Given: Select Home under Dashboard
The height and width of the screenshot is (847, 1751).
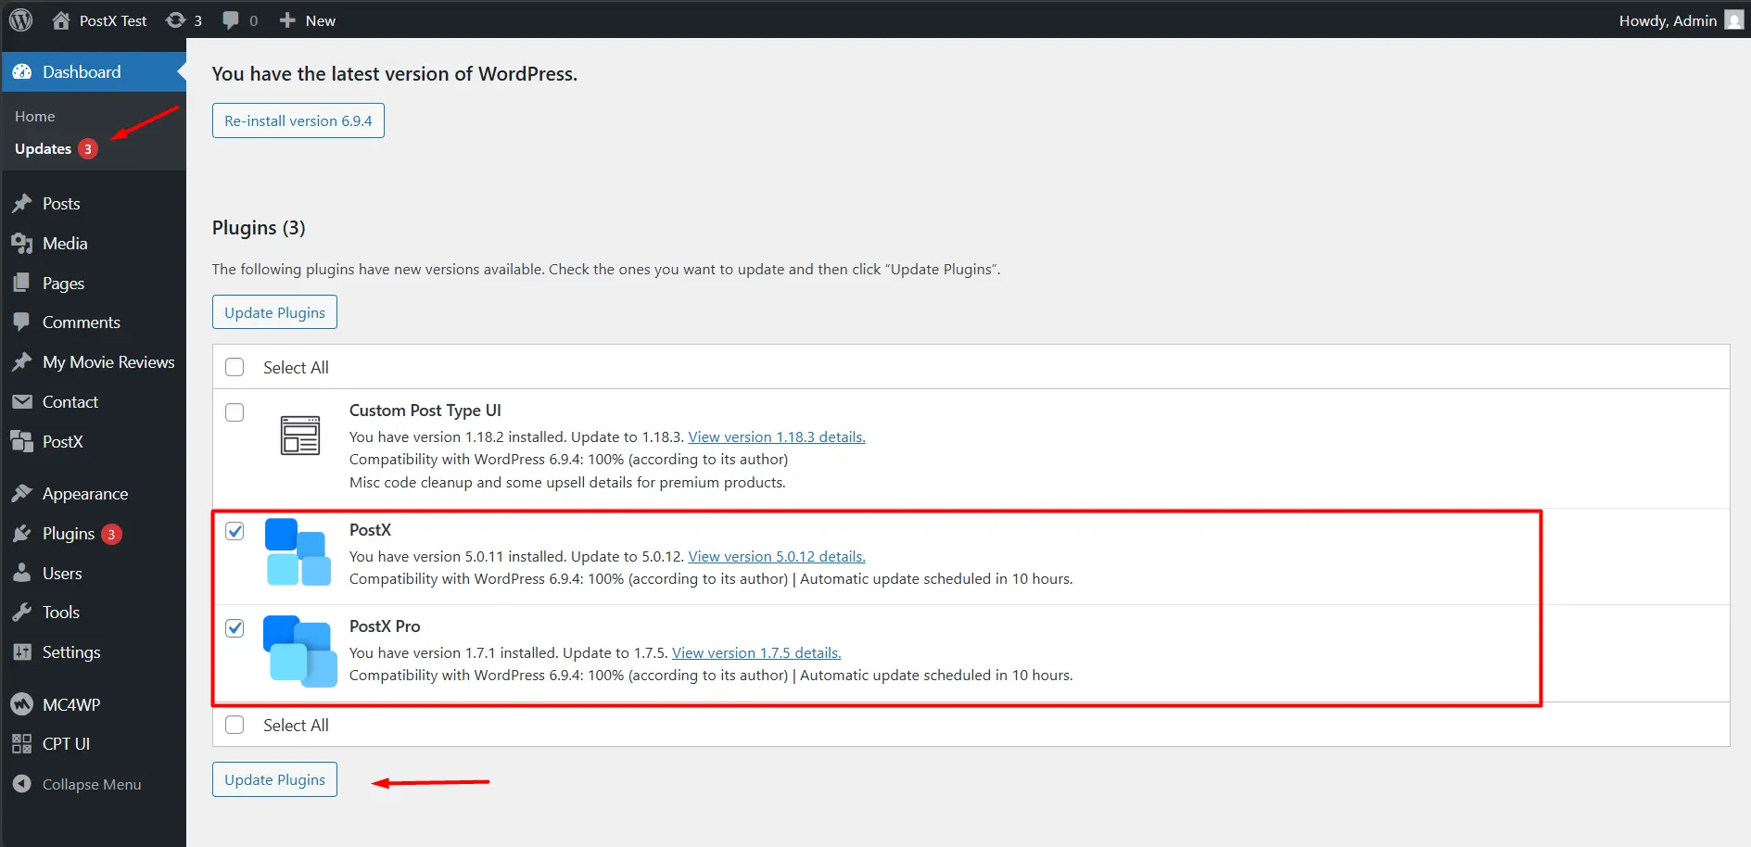Looking at the screenshot, I should click(x=34, y=116).
